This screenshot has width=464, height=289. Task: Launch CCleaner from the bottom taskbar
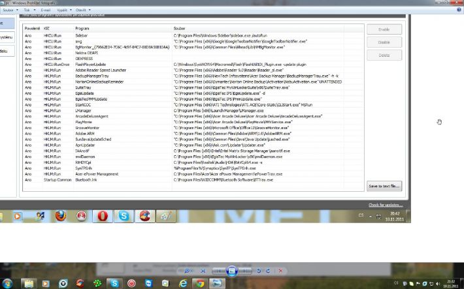[80, 284]
